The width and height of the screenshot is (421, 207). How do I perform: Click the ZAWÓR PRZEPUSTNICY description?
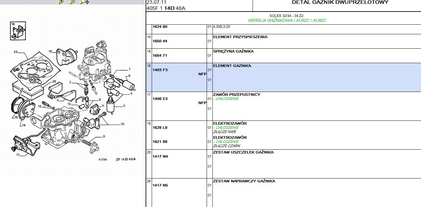(x=237, y=95)
